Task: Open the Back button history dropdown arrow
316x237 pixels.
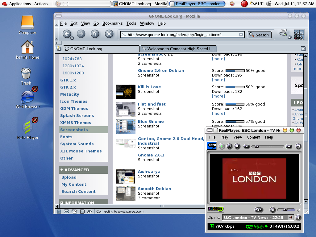Action: pyautogui.click(x=72, y=38)
